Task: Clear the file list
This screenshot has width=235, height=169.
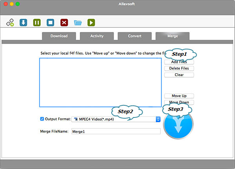Action: tap(179, 75)
